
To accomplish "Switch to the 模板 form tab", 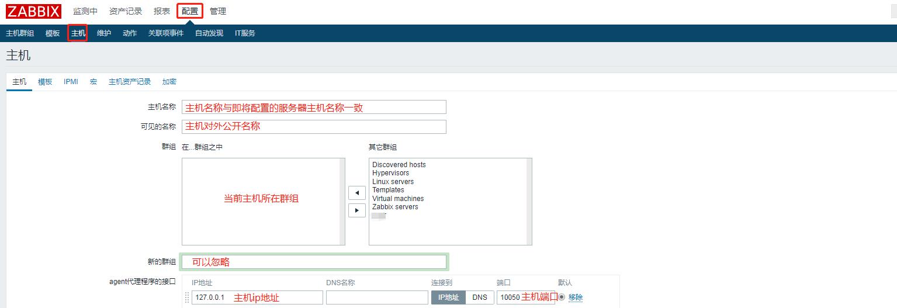I will click(45, 82).
